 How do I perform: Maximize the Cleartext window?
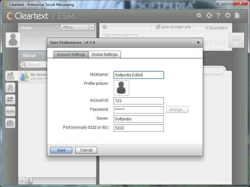229,3
